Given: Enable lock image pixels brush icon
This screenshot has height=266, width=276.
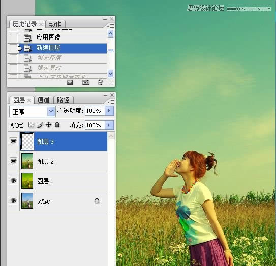Looking at the screenshot, I should [x=40, y=125].
